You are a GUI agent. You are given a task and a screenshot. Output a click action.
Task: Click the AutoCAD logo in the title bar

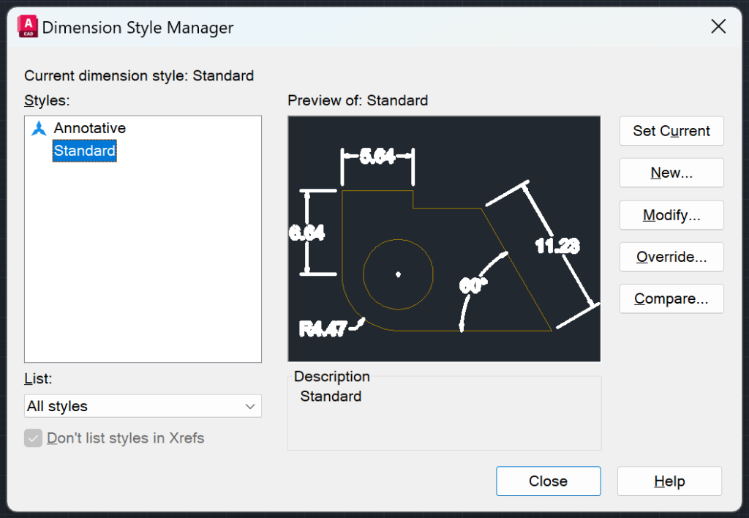point(26,26)
